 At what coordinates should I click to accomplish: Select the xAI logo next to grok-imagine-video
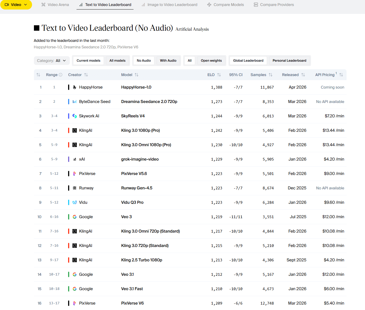coord(74,159)
